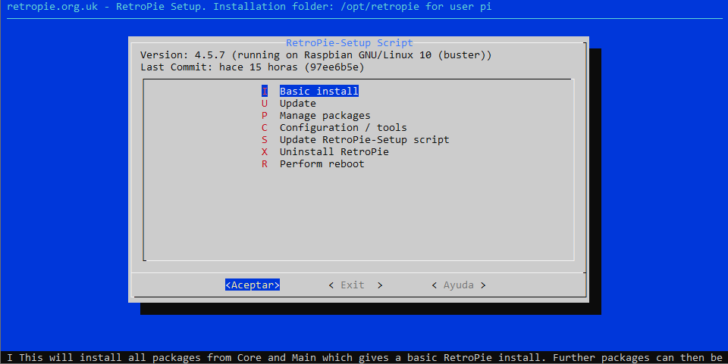This screenshot has width=728, height=364.
Task: Click the Ayuda help button
Action: click(x=459, y=285)
